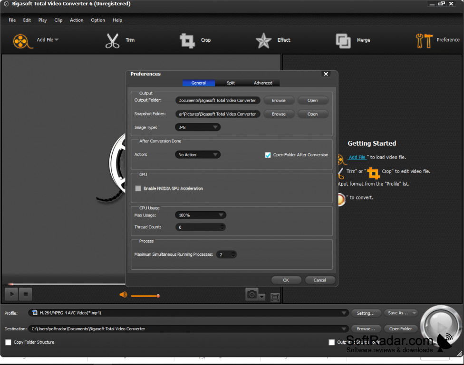Check the Copy Folder Structure box
This screenshot has height=365, width=464.
(x=8, y=342)
